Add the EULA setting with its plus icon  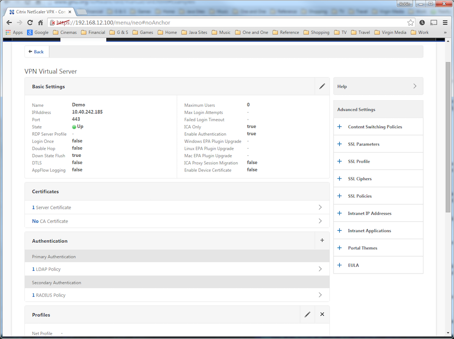click(x=339, y=265)
